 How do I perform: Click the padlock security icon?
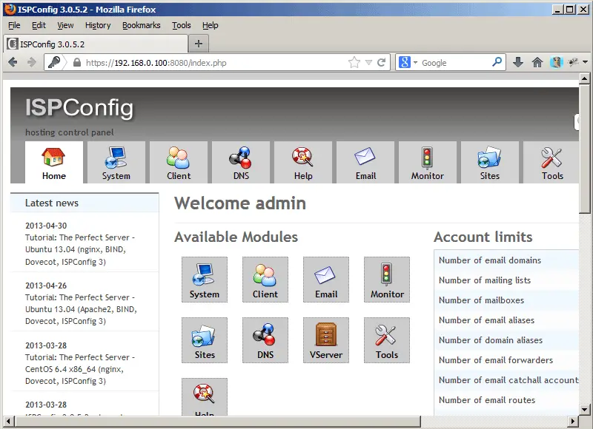click(x=77, y=62)
